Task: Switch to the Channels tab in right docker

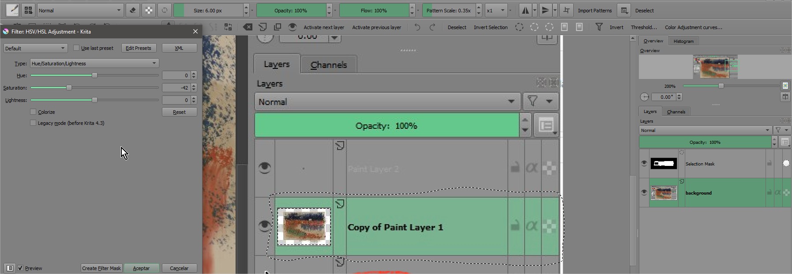Action: coord(676,112)
